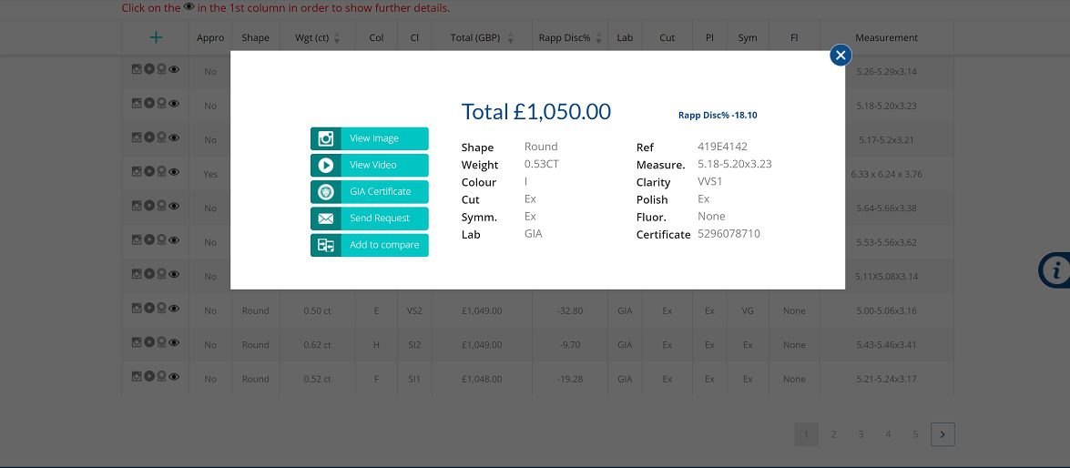Click certificate icon in the 0.52 ct row
1070x468 pixels.
point(161,377)
